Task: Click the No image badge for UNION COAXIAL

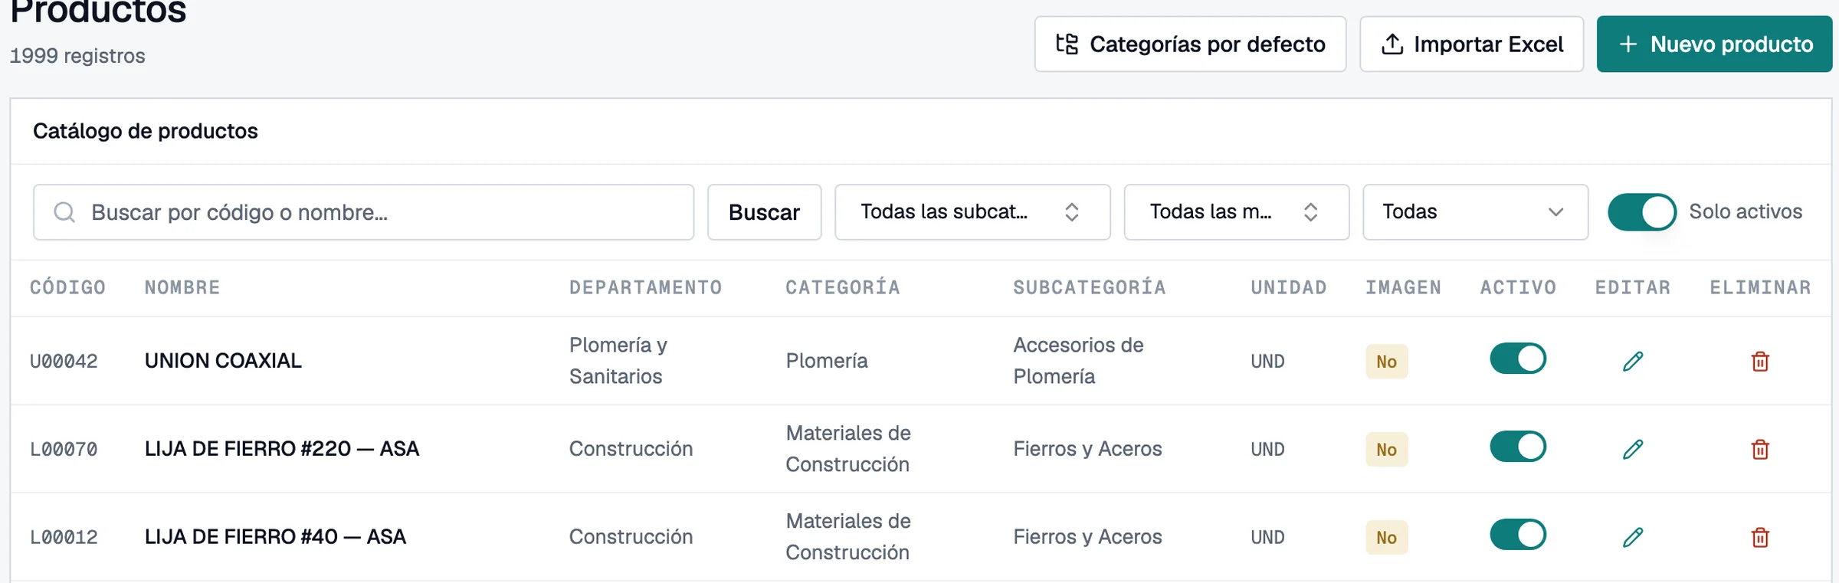Action: 1386,362
